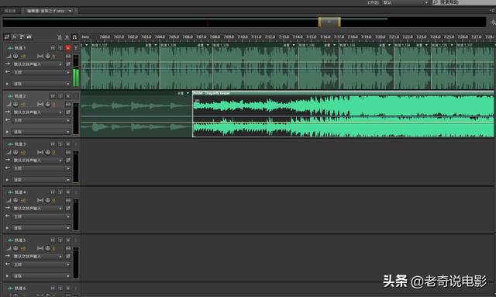
Task: Arm 轨道 3 for recording (R)
Action: [68, 144]
